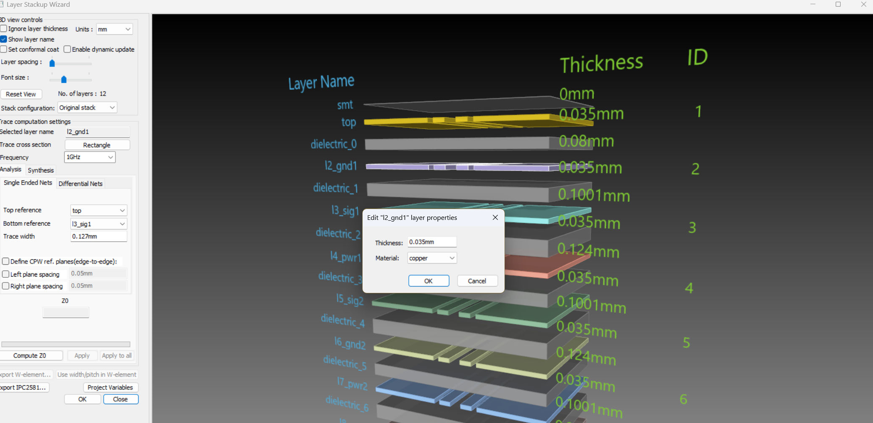Open Stack configuration dropdown
873x423 pixels.
tap(87, 107)
